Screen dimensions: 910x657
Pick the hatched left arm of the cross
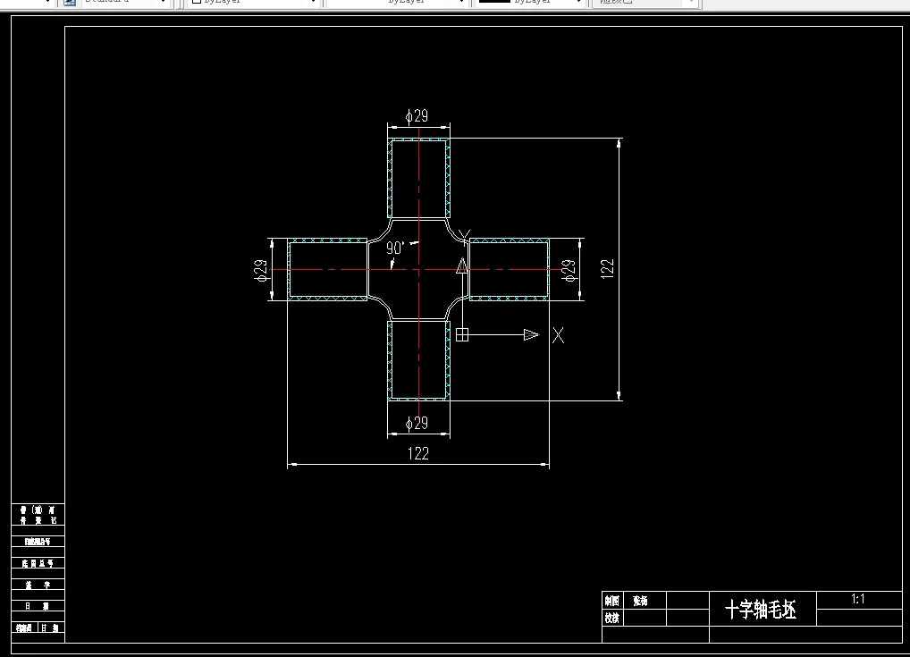click(327, 269)
